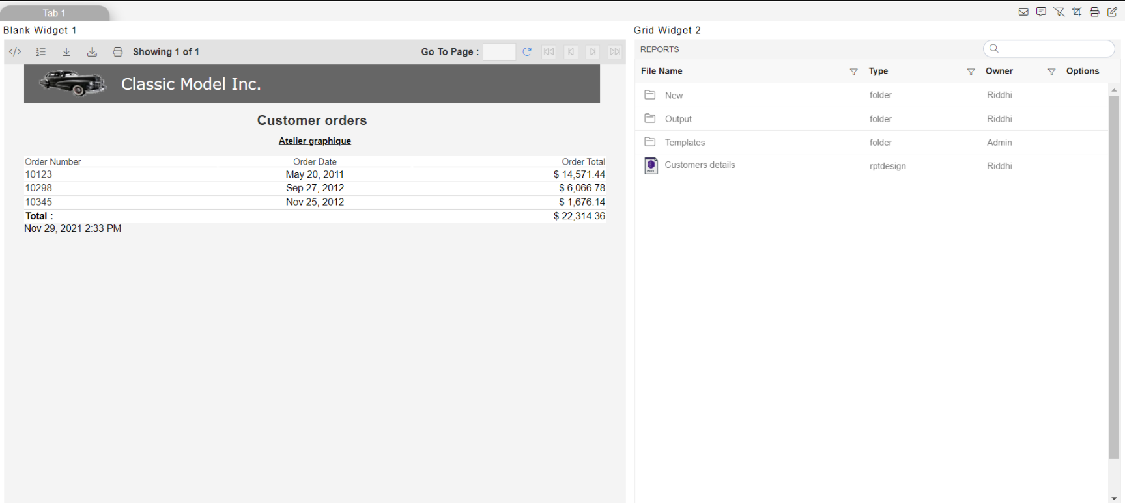This screenshot has height=503, width=1125.
Task: Click the Order Number column heading
Action: coord(53,161)
